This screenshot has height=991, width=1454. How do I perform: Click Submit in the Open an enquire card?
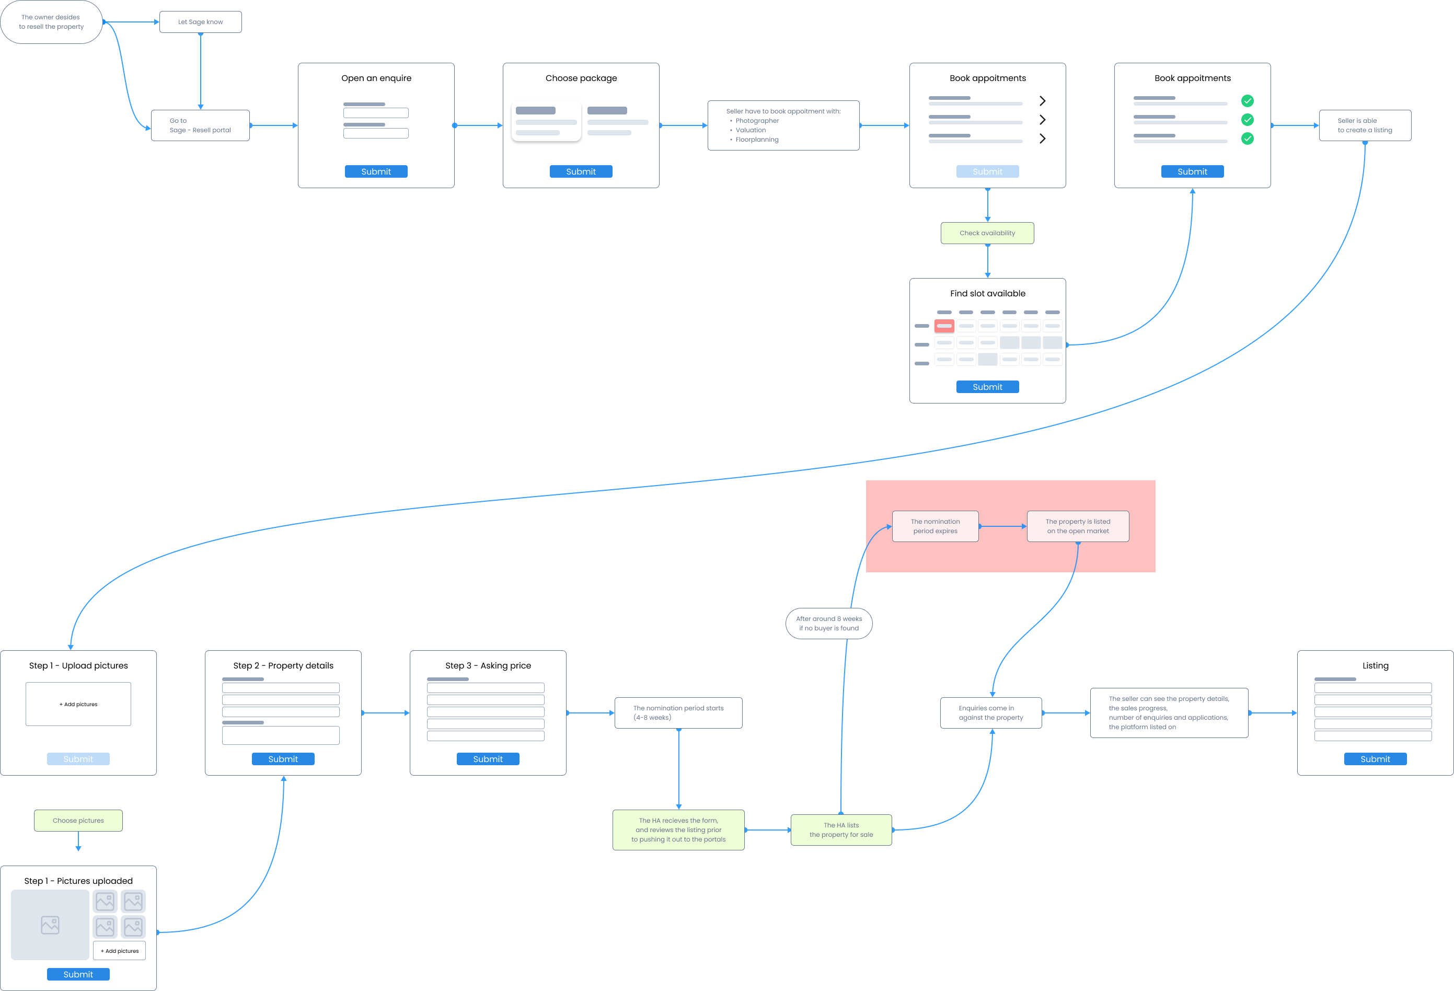click(x=376, y=171)
